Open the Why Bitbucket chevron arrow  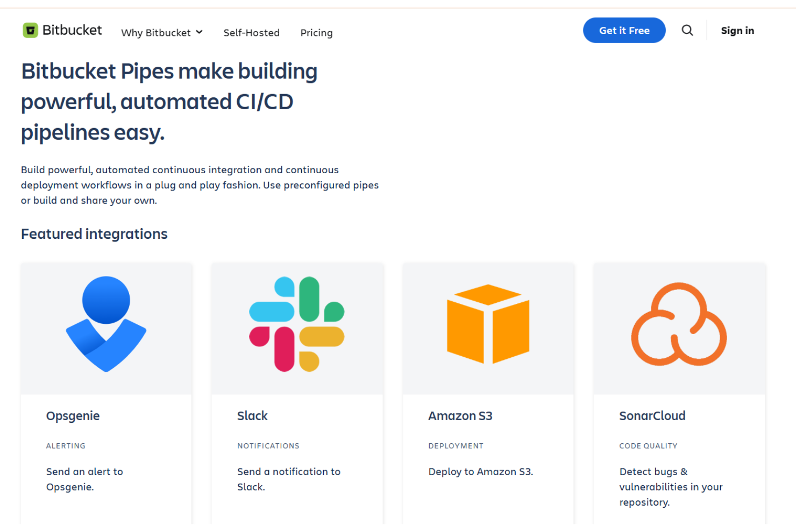point(199,32)
